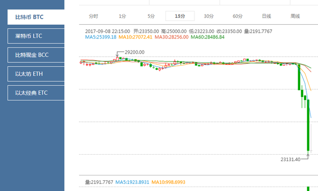Image resolution: width=318 pixels, height=191 pixels.
Task: Click the MA30 indicator label
Action: click(x=172, y=37)
